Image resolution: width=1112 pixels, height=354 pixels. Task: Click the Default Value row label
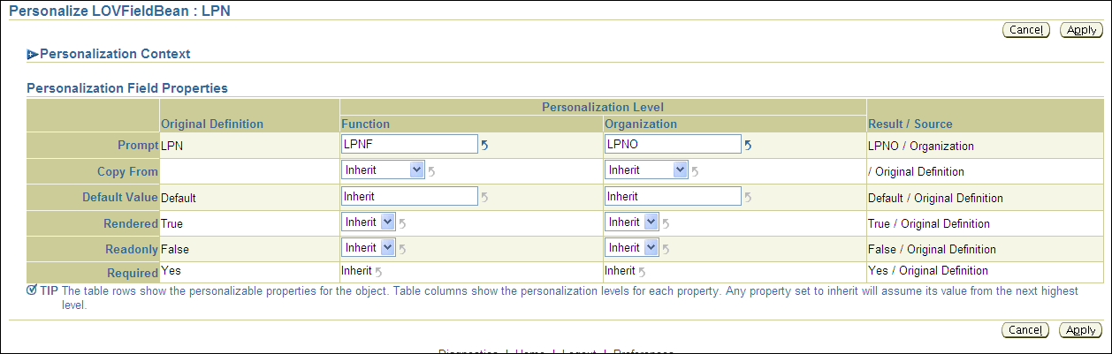click(120, 198)
